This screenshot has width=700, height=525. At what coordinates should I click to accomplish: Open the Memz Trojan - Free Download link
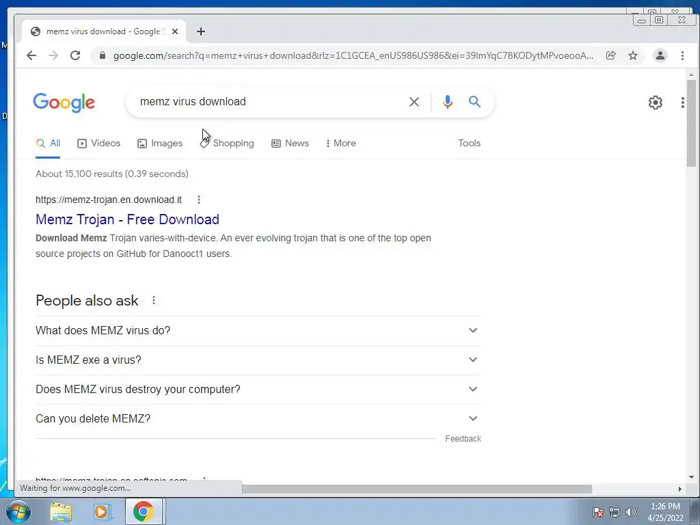[x=127, y=219]
